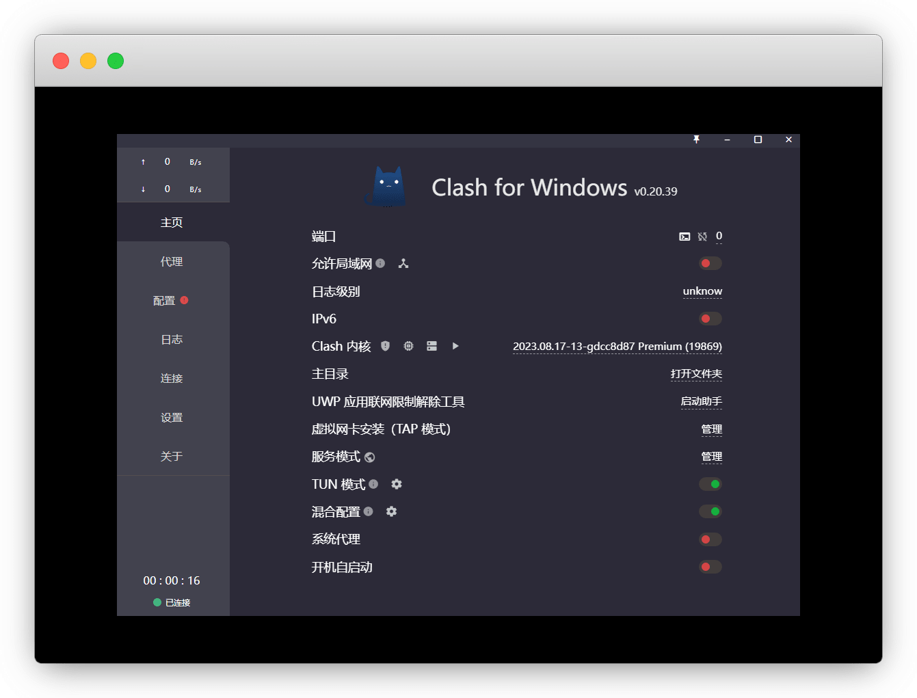Close the Clash for Windows window

pos(788,139)
